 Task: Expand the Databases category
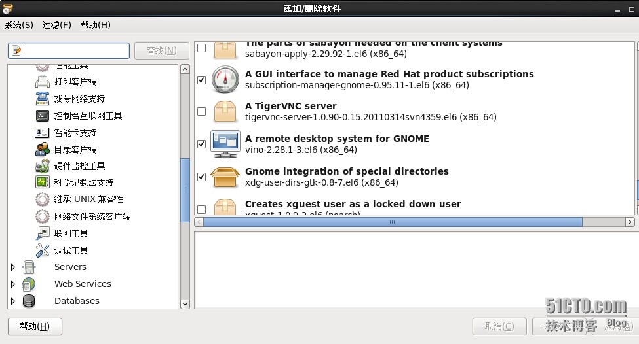coord(13,301)
